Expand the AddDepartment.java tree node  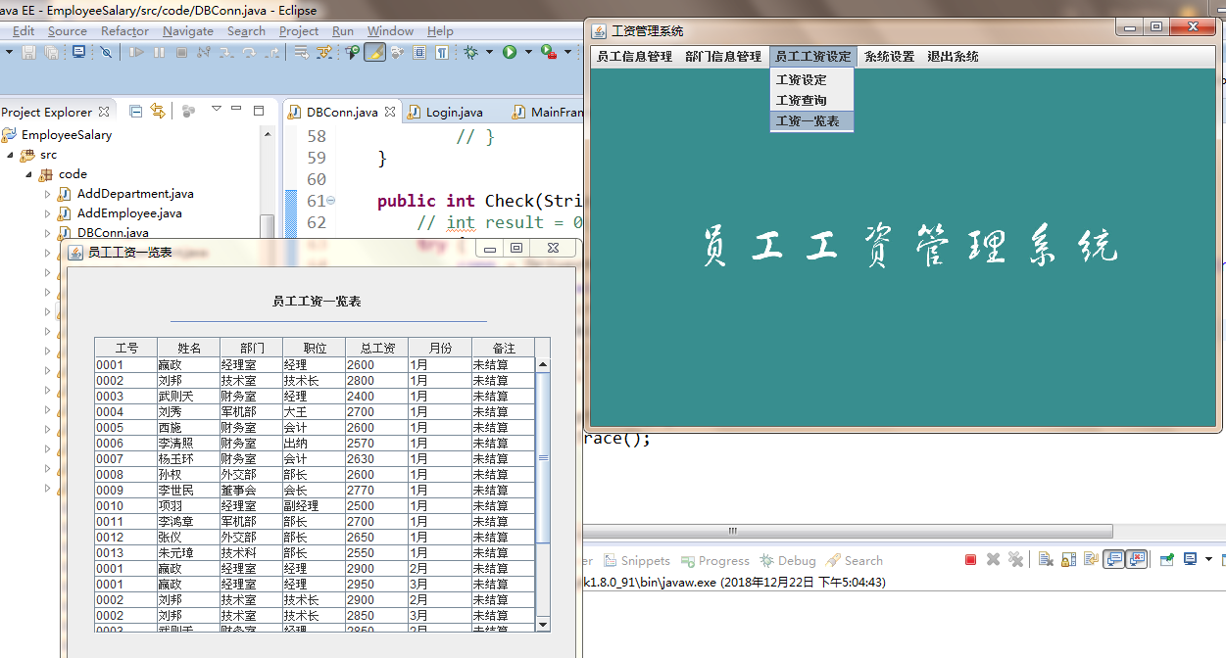pos(47,194)
